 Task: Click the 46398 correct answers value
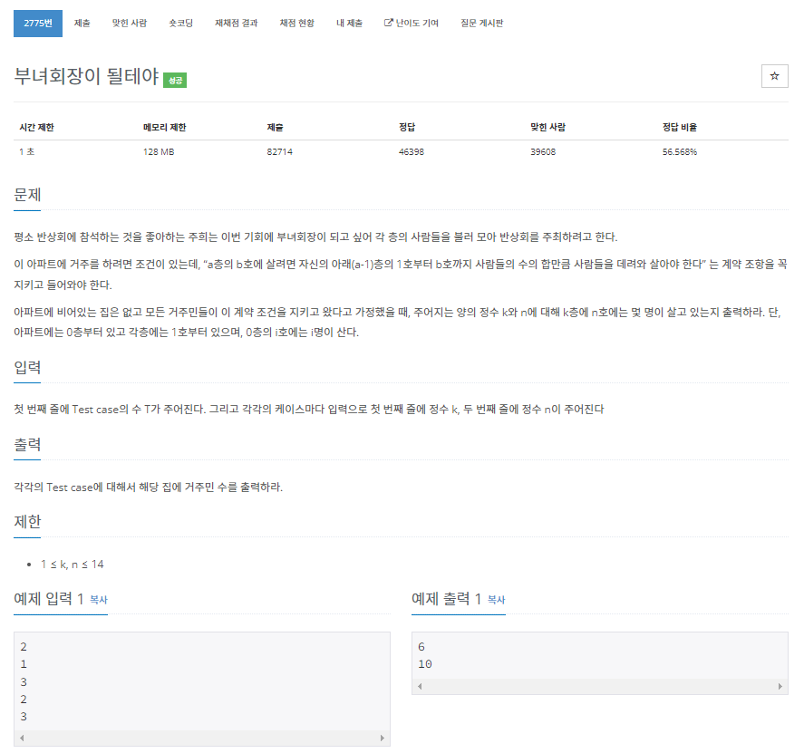[412, 151]
